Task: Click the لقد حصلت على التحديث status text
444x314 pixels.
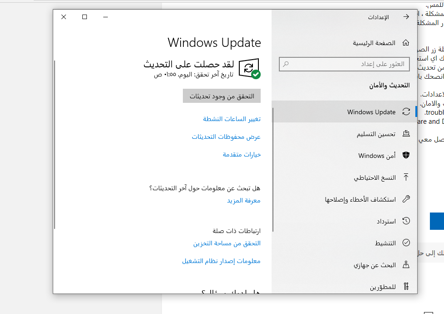Action: [x=189, y=64]
